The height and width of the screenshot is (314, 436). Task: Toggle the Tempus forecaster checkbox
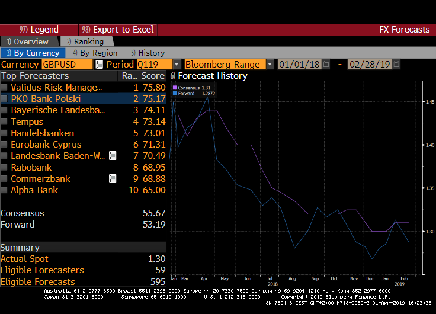tap(5, 122)
